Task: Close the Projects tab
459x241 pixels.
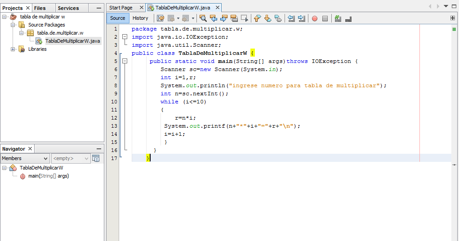Action: click(x=28, y=8)
